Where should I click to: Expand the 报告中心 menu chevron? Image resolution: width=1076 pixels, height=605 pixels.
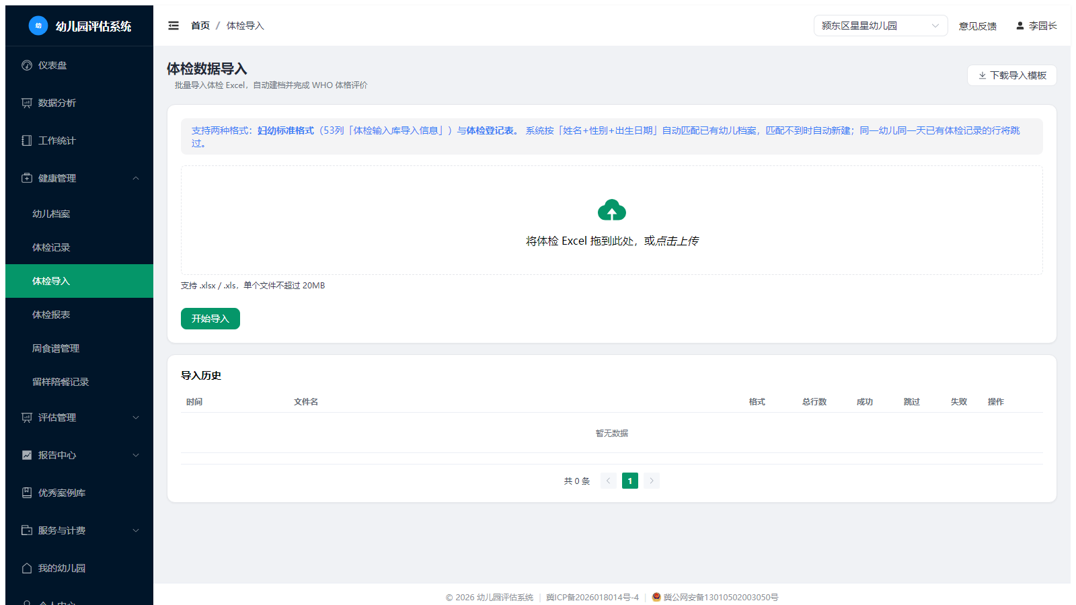pos(136,455)
